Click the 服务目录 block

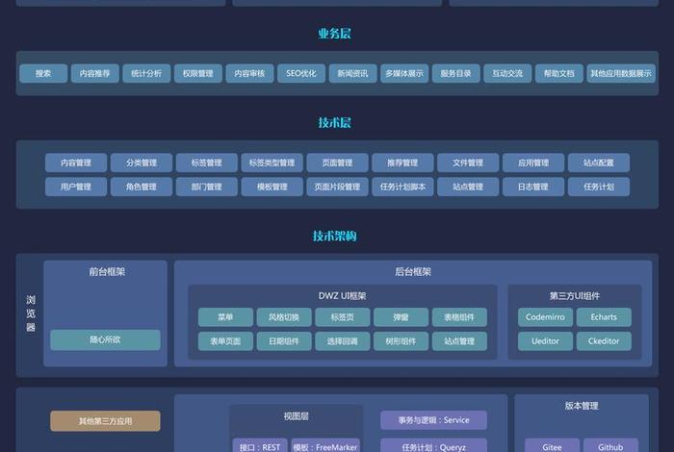(456, 73)
